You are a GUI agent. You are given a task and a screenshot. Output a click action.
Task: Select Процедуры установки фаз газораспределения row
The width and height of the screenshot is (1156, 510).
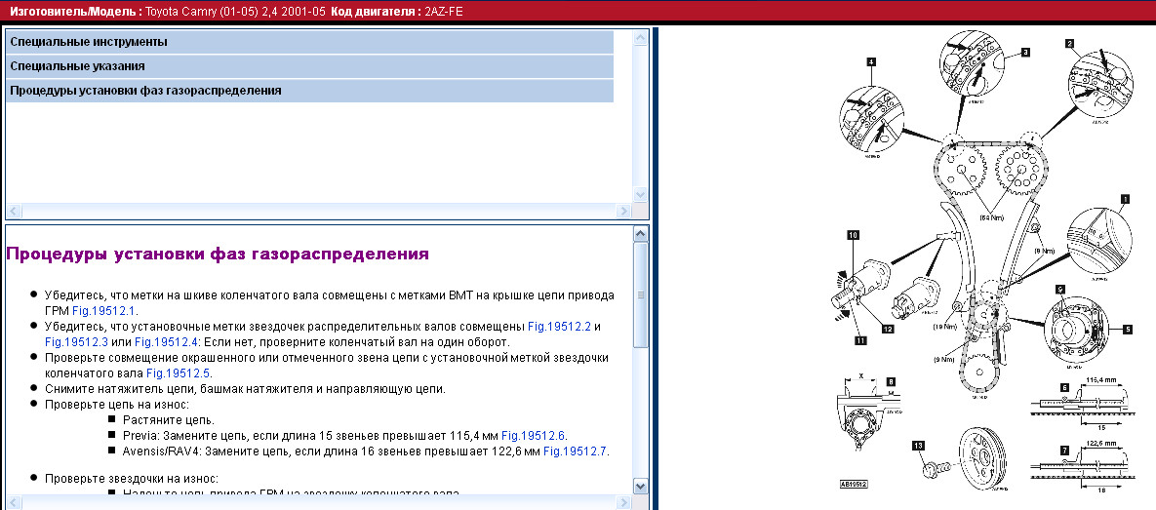coord(309,91)
